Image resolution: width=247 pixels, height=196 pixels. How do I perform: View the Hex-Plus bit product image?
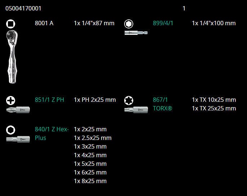[x=18, y=139]
